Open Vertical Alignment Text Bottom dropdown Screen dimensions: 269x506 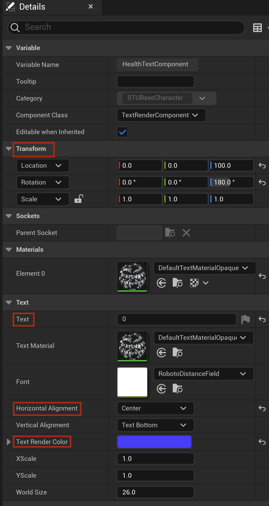[x=155, y=425]
